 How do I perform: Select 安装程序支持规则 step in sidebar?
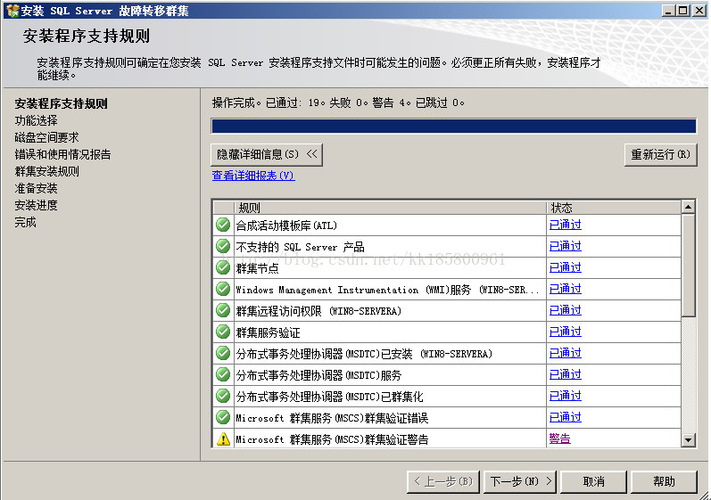pos(62,103)
